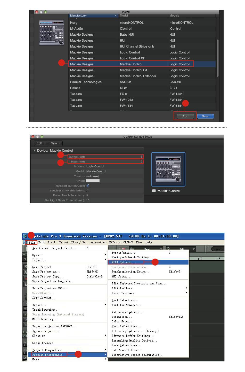The image size is (245, 372).
Task: Click the Color swatch in device settings
Action: pos(93,181)
